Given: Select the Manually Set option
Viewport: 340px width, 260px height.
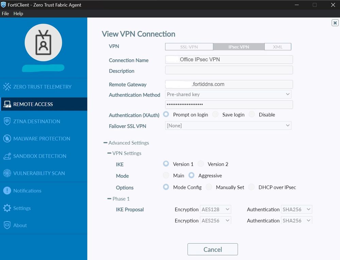Looking at the screenshot, I should [x=209, y=187].
